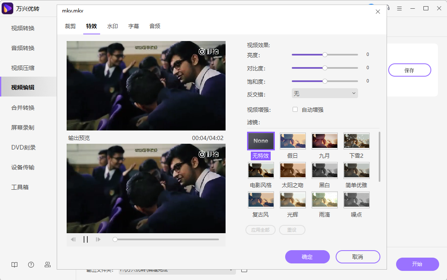Enable the 自动增强 video enhancement checkbox
Viewport: 447px width, 280px height.
pyautogui.click(x=295, y=109)
